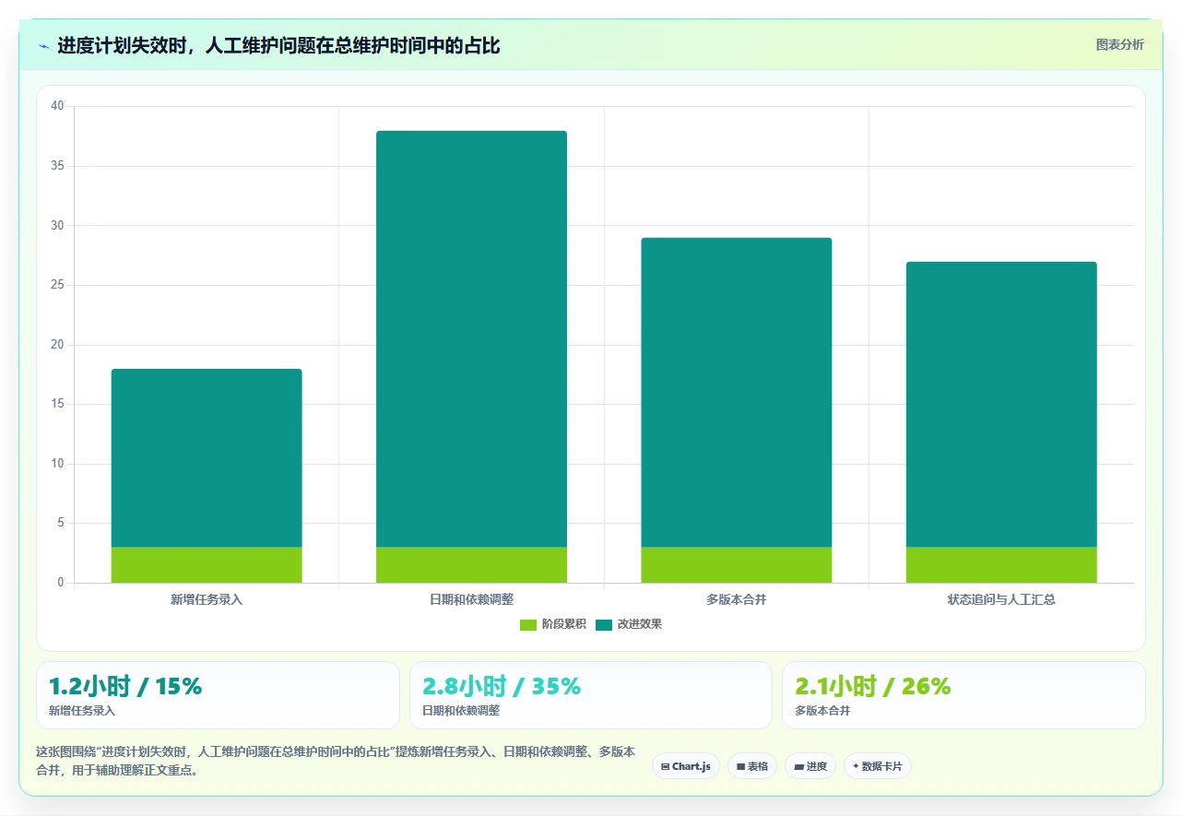Click the 2.8小时 / 35% stat value
The height and width of the screenshot is (816, 1182).
[x=502, y=686]
